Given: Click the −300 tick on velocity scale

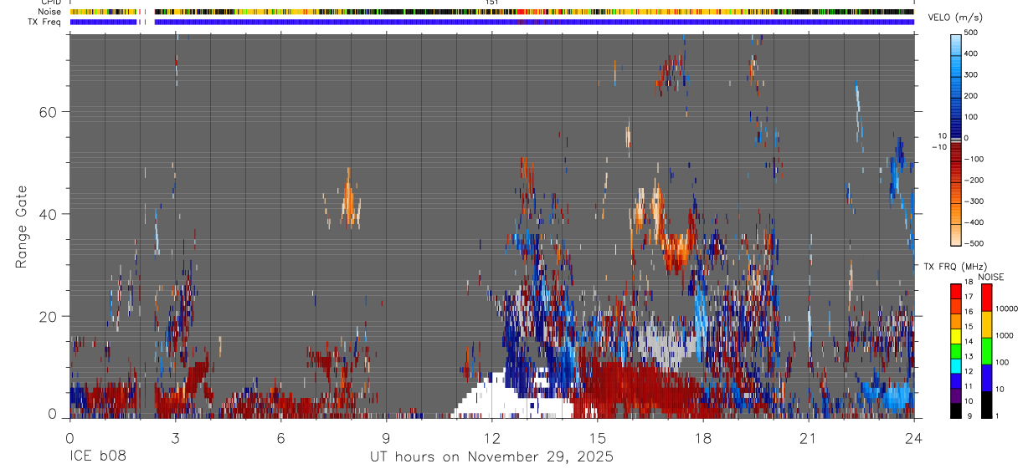Looking at the screenshot, I should (x=974, y=201).
